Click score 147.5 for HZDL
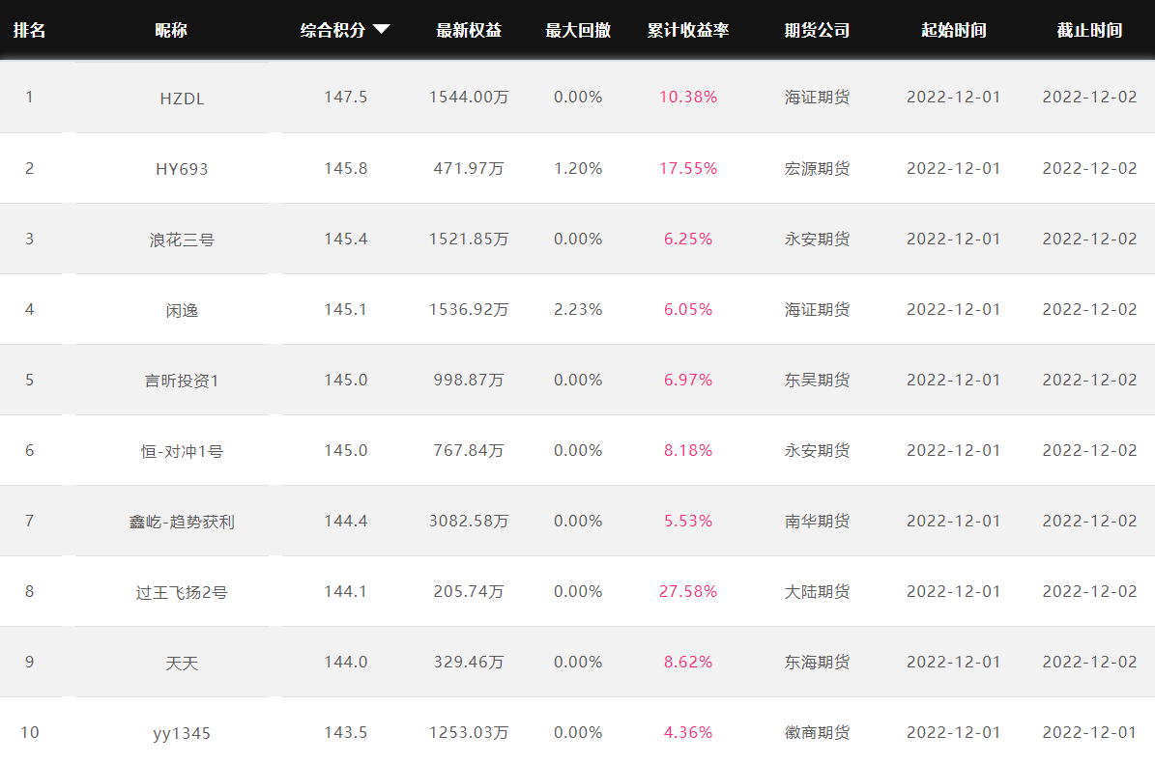 [x=345, y=98]
